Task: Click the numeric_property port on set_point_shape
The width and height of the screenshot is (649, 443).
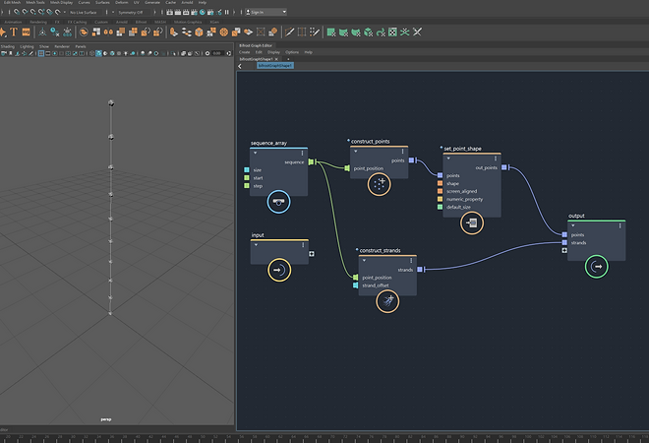Action: tap(440, 199)
